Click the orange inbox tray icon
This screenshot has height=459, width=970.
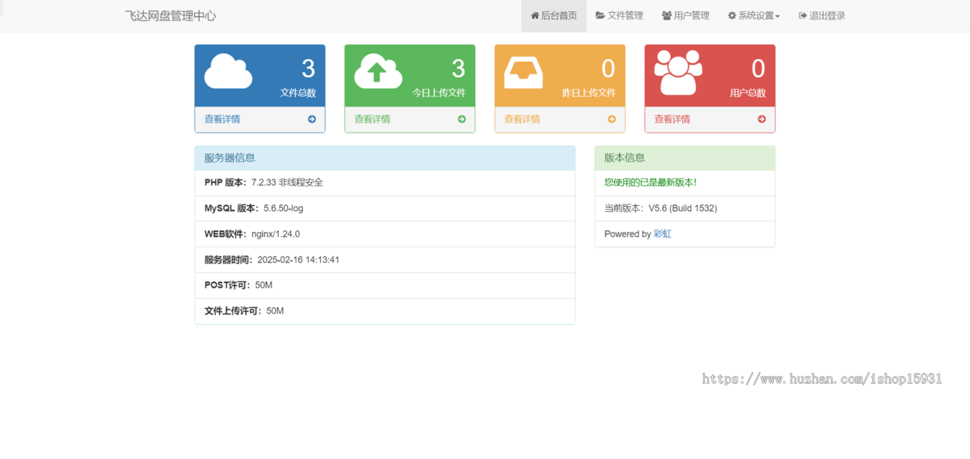tap(529, 71)
